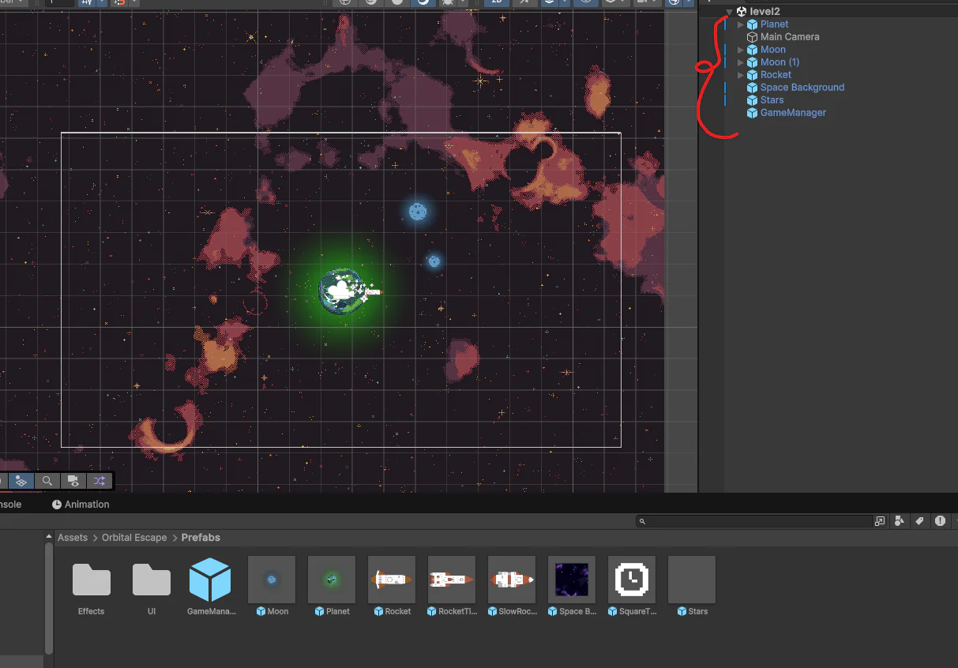The width and height of the screenshot is (958, 668).
Task: Go to the Orbital Escape breadcrumb folder
Action: pos(134,538)
